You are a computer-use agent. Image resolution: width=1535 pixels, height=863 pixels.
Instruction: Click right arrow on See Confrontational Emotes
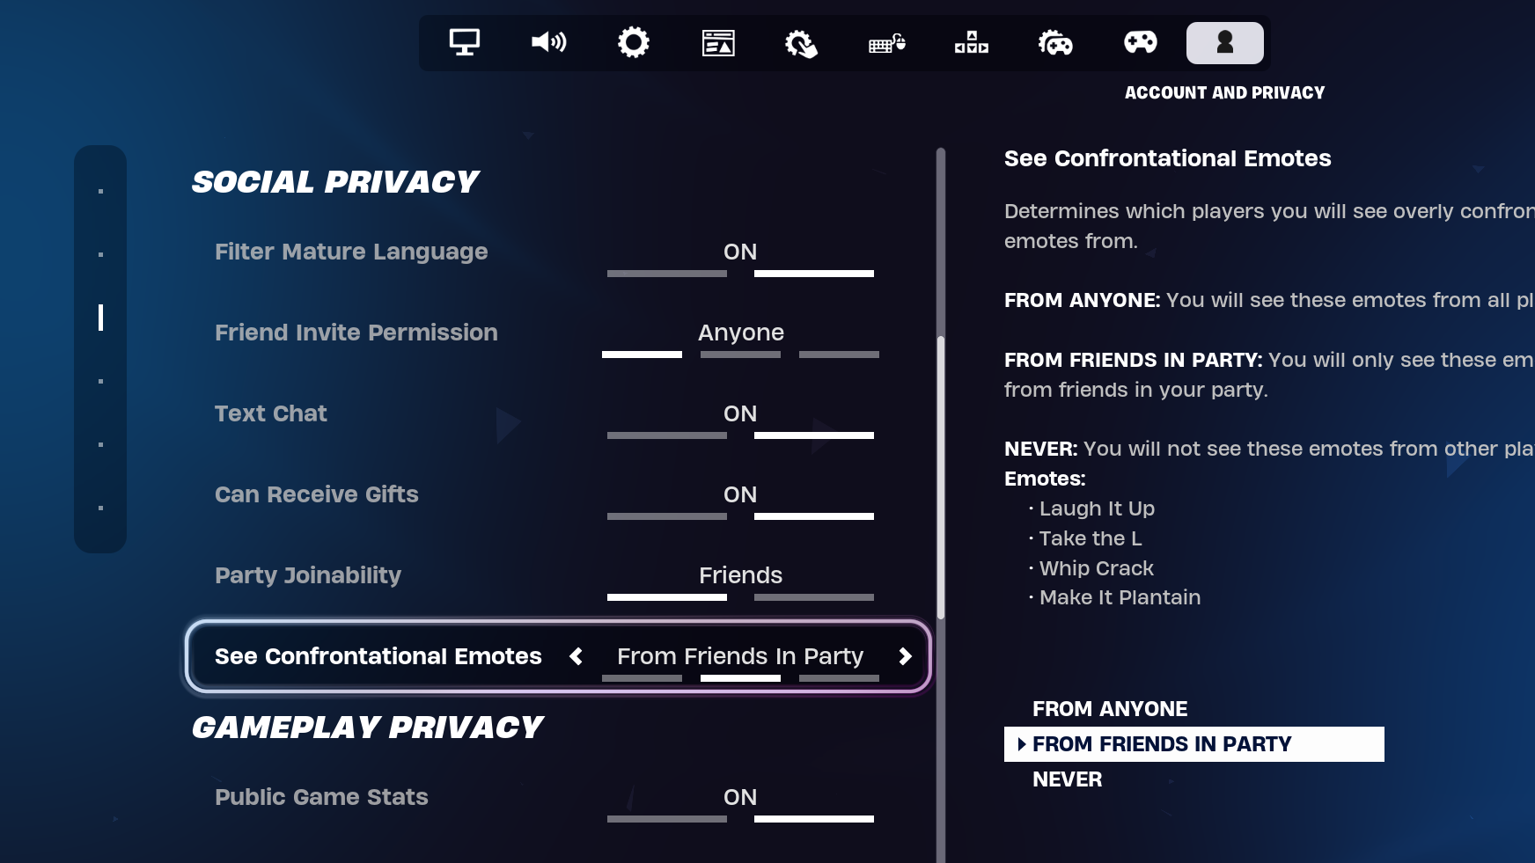coord(905,656)
